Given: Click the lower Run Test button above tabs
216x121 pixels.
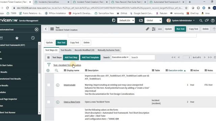Looking at the screenshot, I should [x=61, y=43].
